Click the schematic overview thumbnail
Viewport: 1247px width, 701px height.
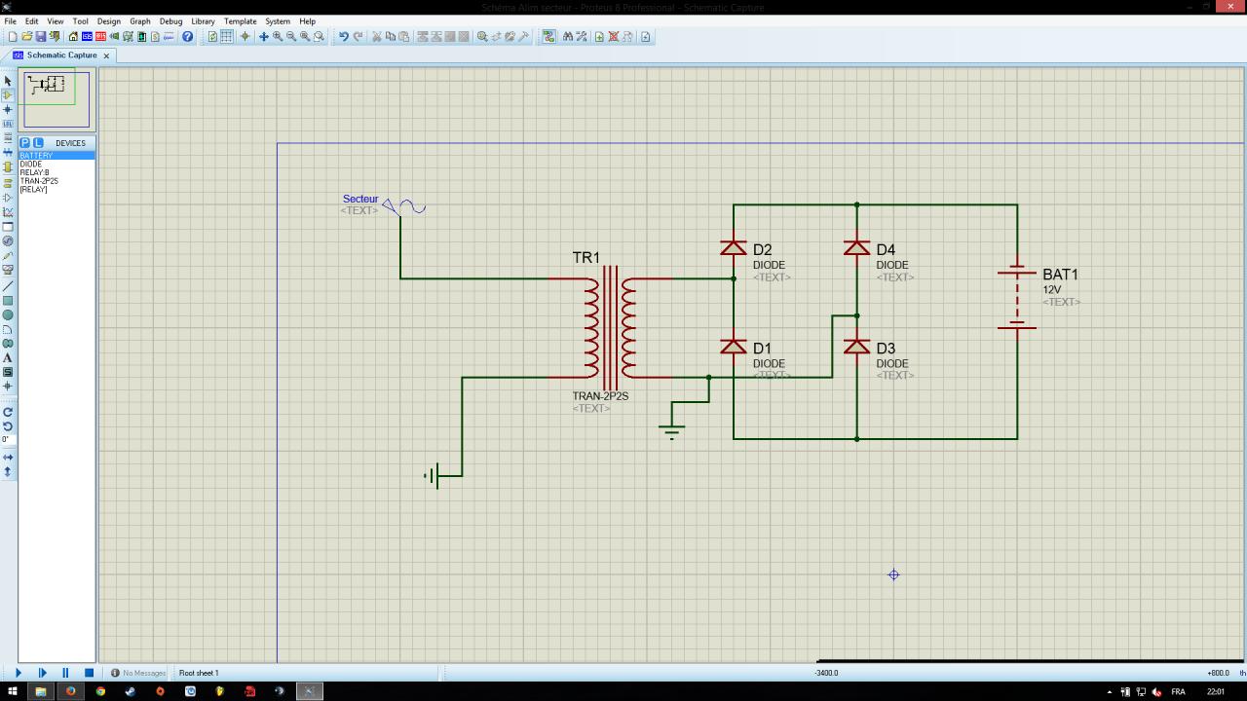[57, 99]
